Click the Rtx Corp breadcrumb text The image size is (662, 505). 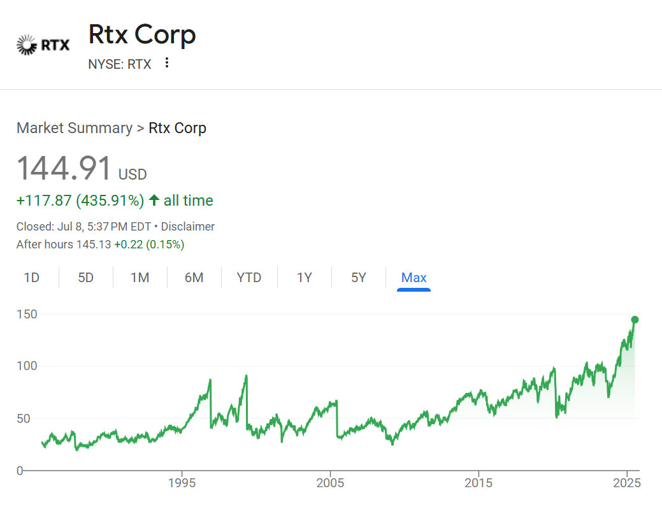[x=177, y=128]
